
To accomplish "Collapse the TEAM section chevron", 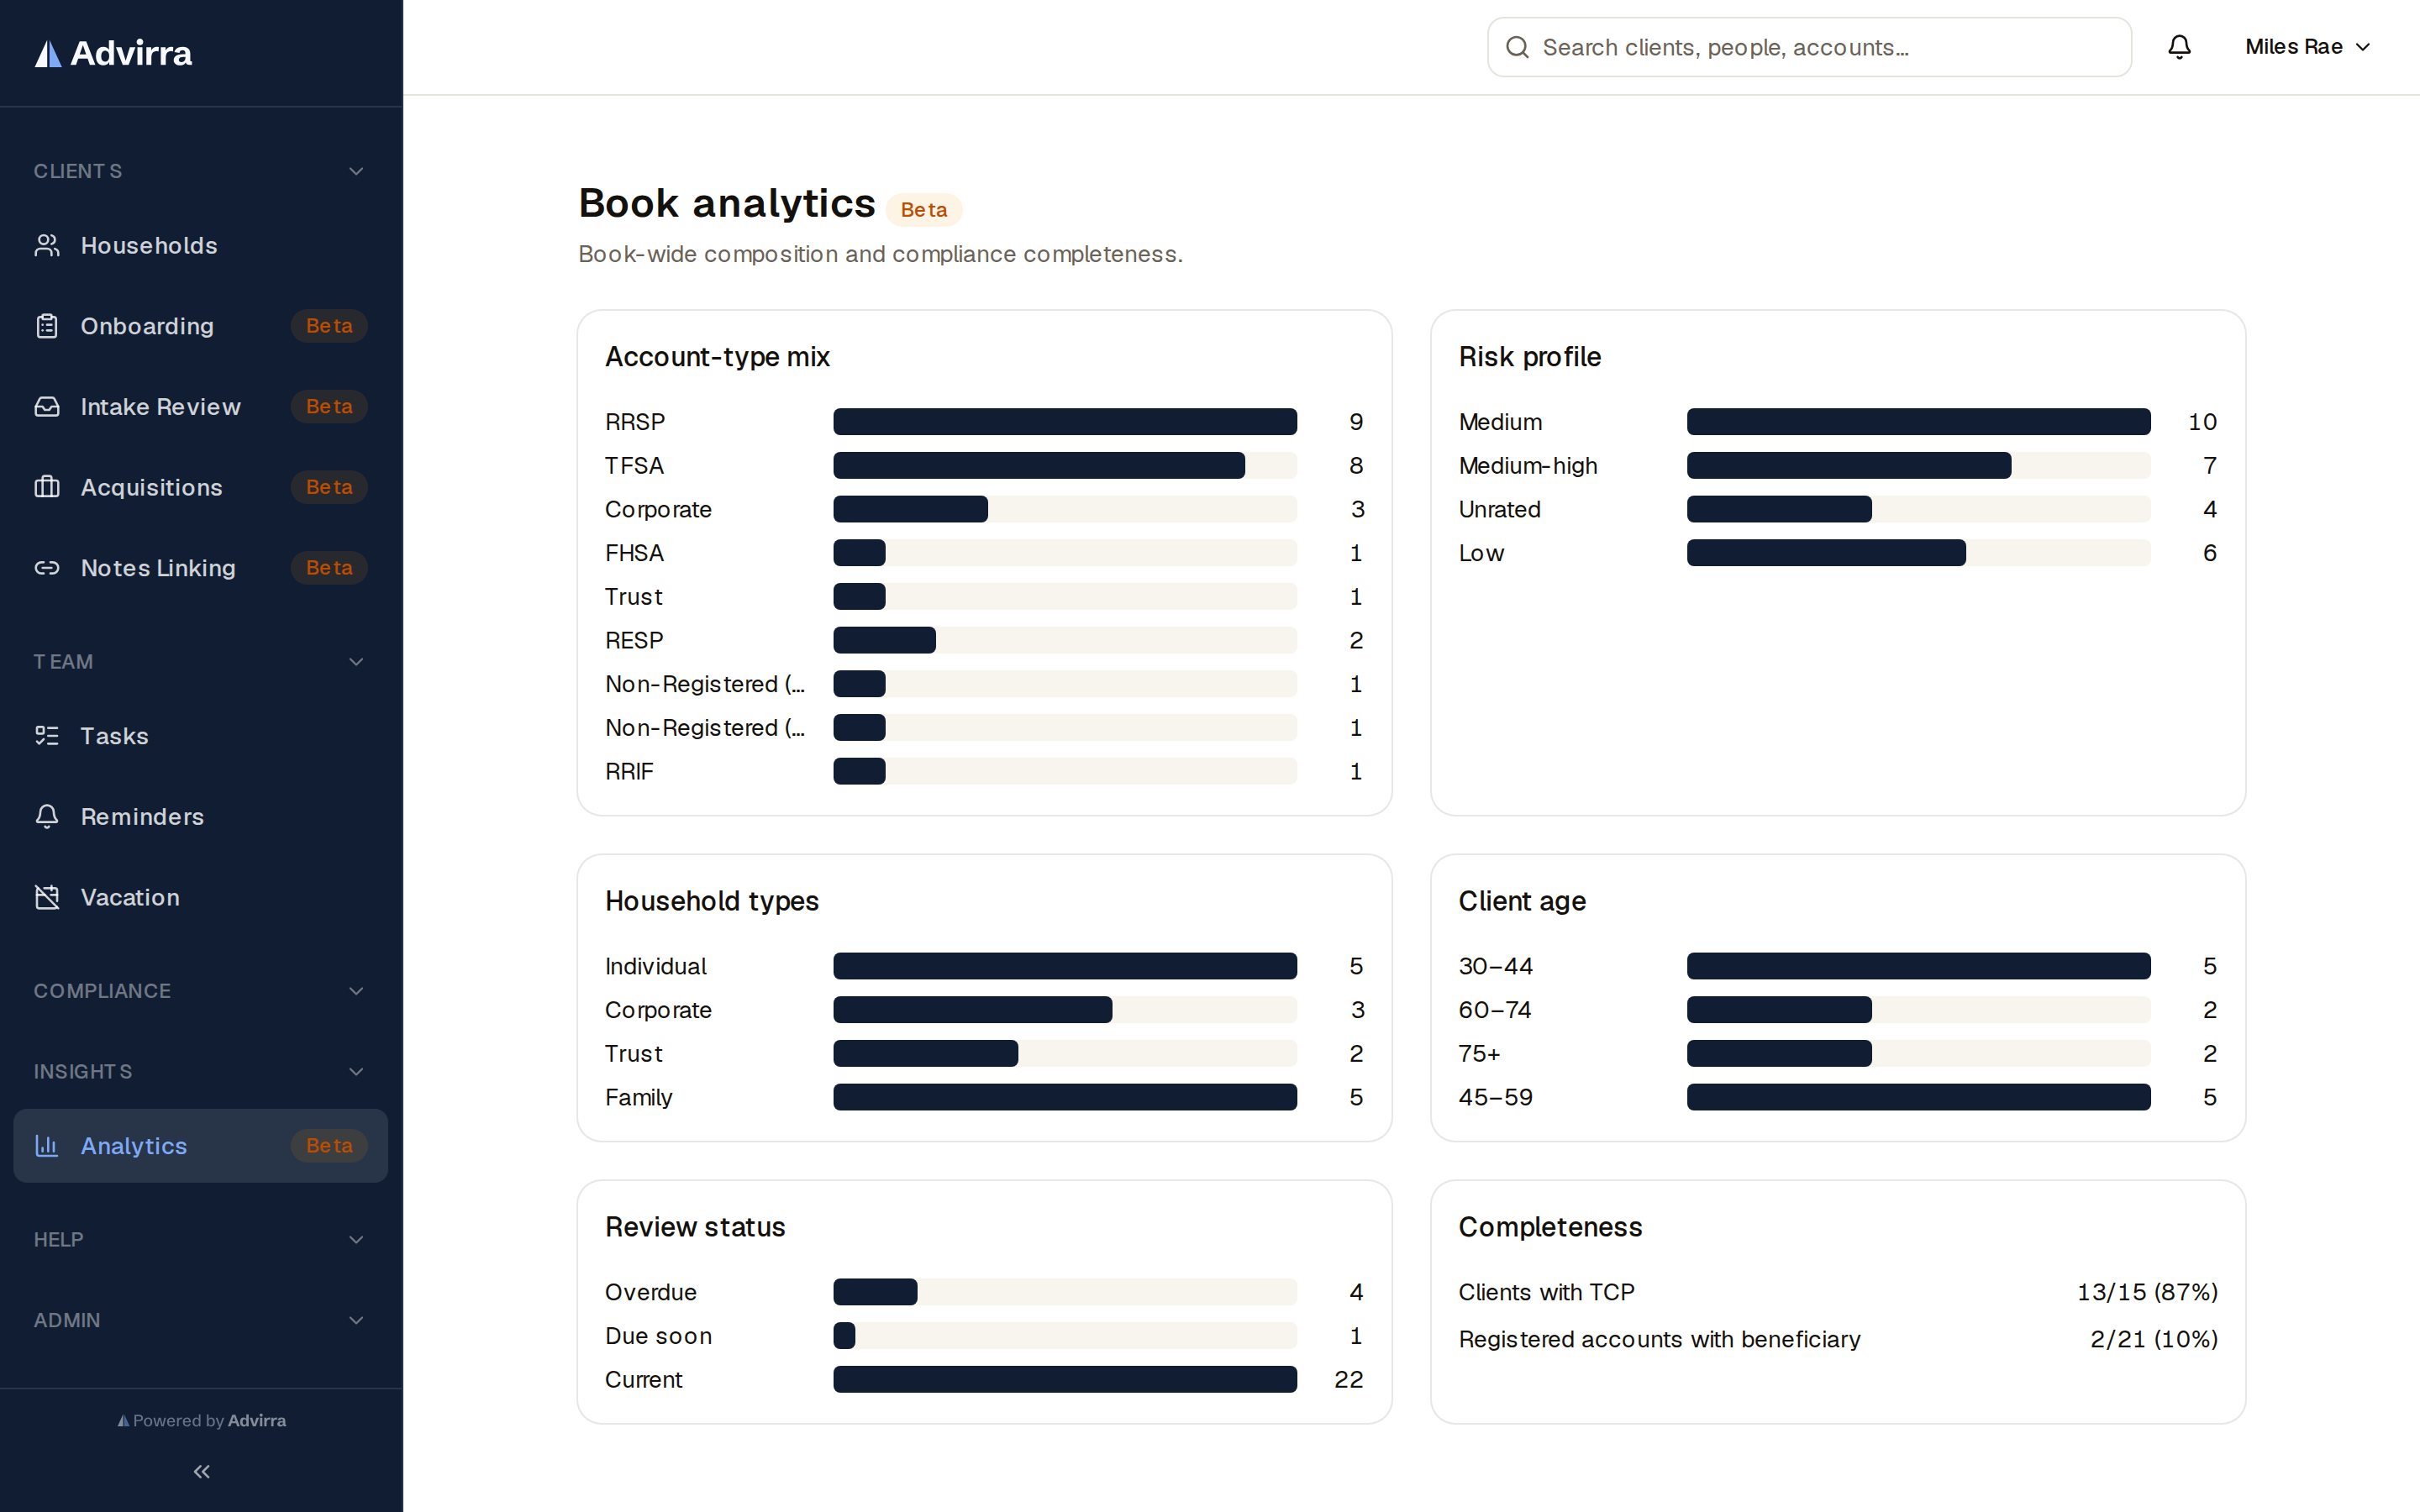I will point(356,662).
